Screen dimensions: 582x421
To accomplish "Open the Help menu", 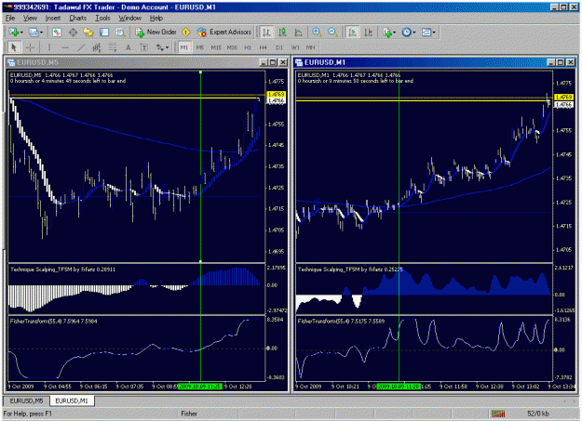I will coord(156,19).
